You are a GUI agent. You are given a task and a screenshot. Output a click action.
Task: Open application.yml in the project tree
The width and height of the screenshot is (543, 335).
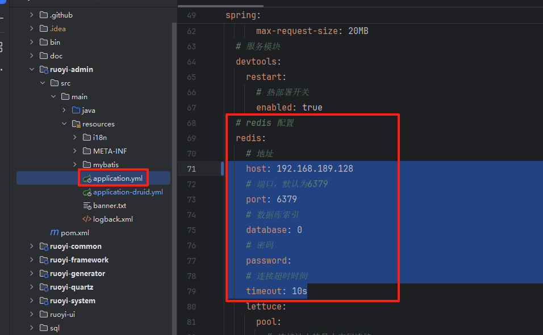point(118,179)
